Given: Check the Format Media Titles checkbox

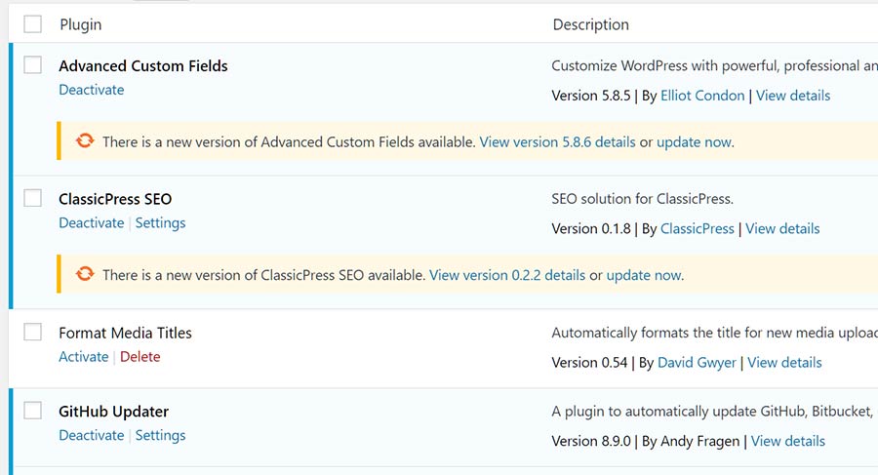Looking at the screenshot, I should [32, 332].
